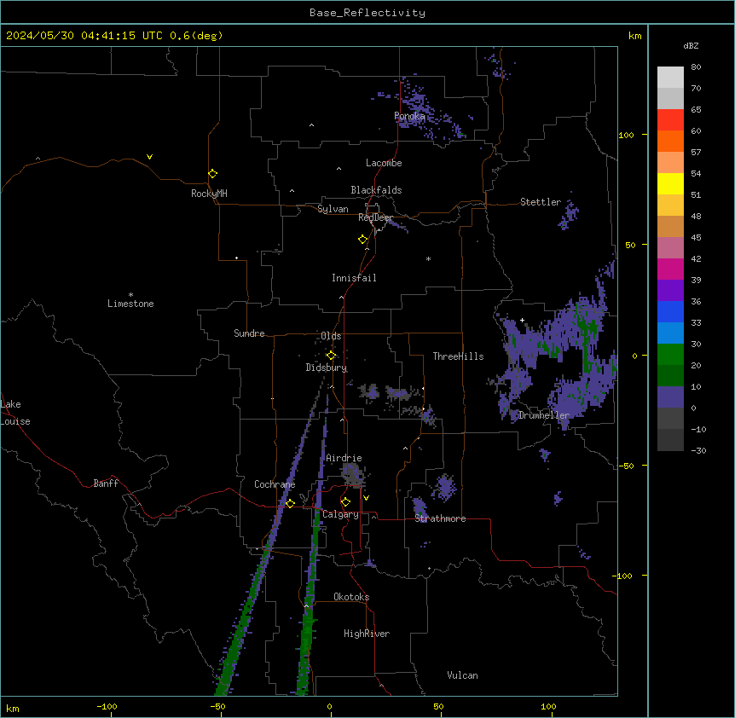This screenshot has width=735, height=718.
Task: Click the 100 tick on bottom axis
Action: tap(548, 706)
